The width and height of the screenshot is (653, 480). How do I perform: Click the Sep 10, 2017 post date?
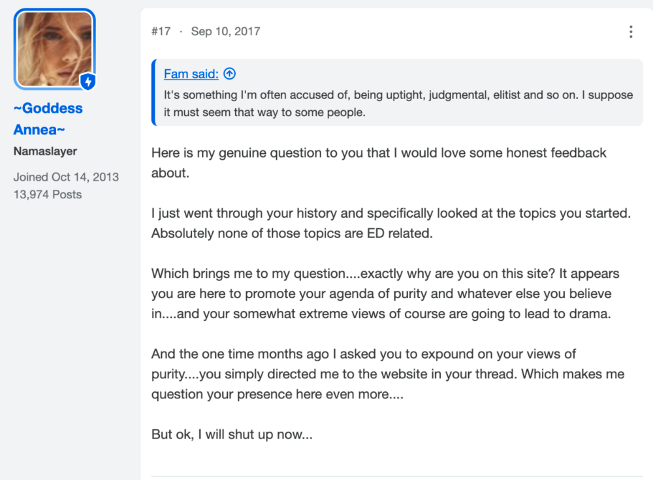point(226,31)
